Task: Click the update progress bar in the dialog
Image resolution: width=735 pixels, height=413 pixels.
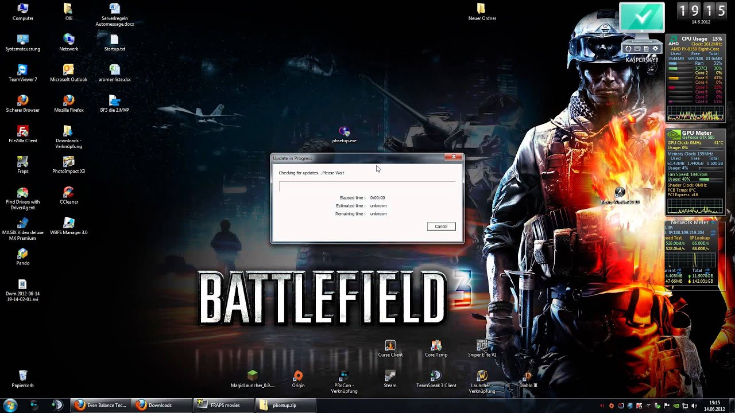Action: coord(367,186)
